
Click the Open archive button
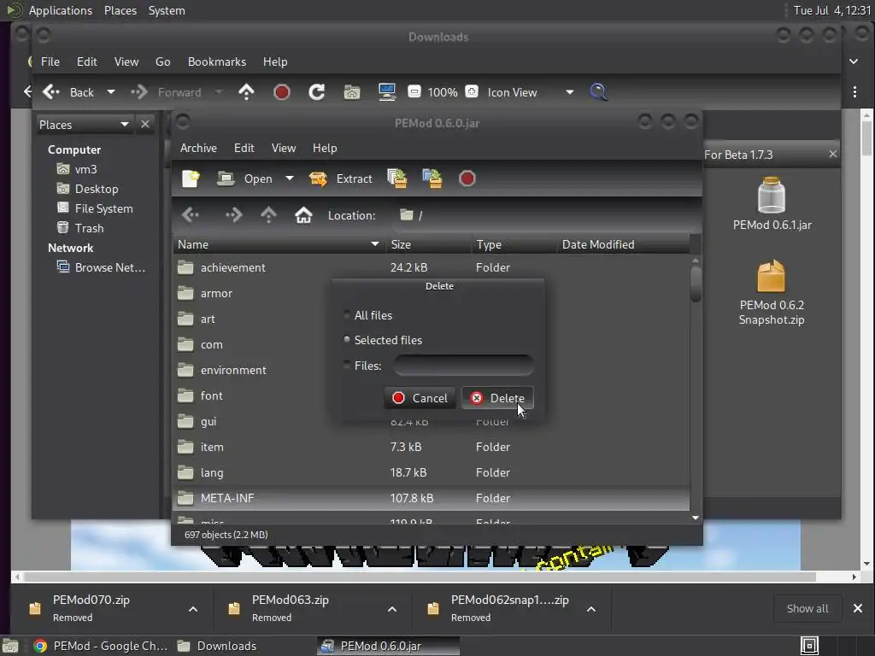[244, 179]
